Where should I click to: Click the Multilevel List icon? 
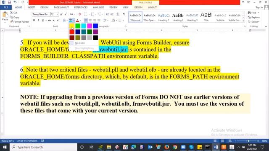(99, 14)
